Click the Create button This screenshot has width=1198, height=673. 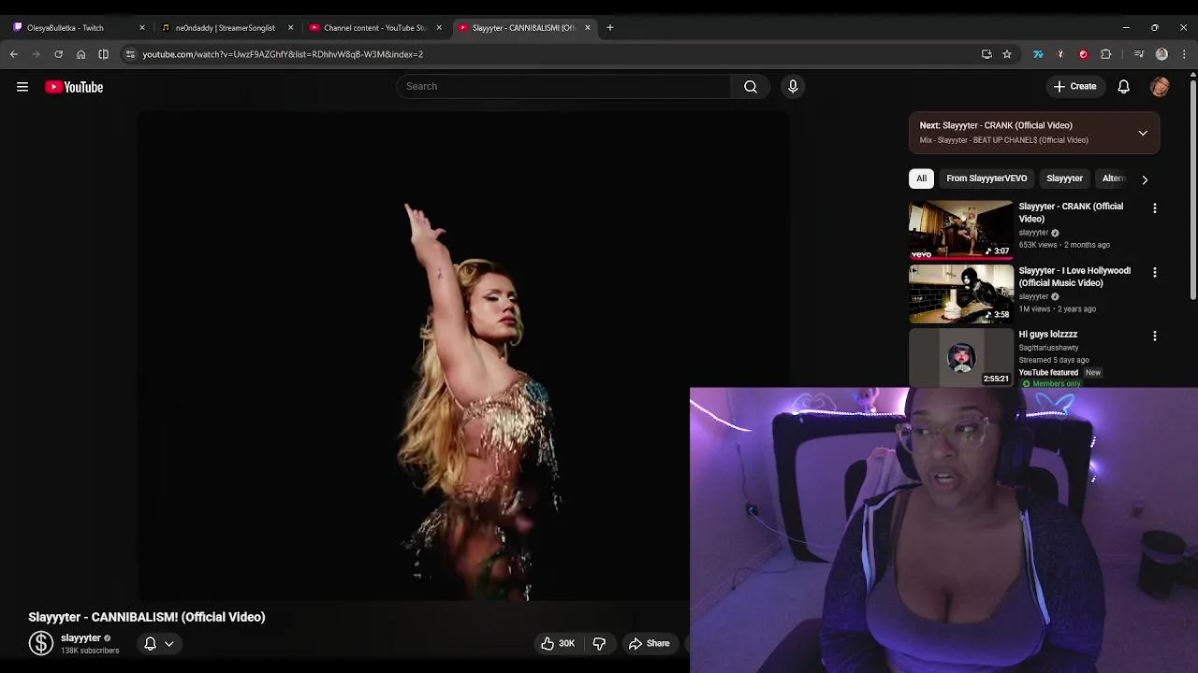pos(1074,86)
